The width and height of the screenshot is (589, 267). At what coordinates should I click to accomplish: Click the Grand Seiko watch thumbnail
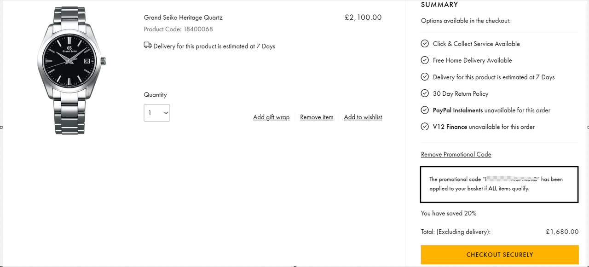[71, 70]
